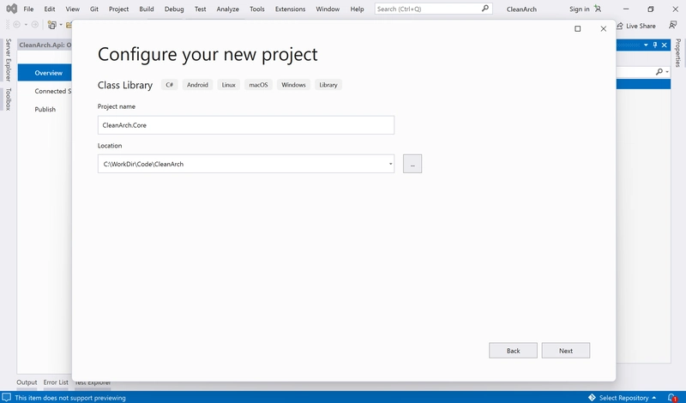Switch to the Output tab
The height and width of the screenshot is (403, 686).
[27, 382]
